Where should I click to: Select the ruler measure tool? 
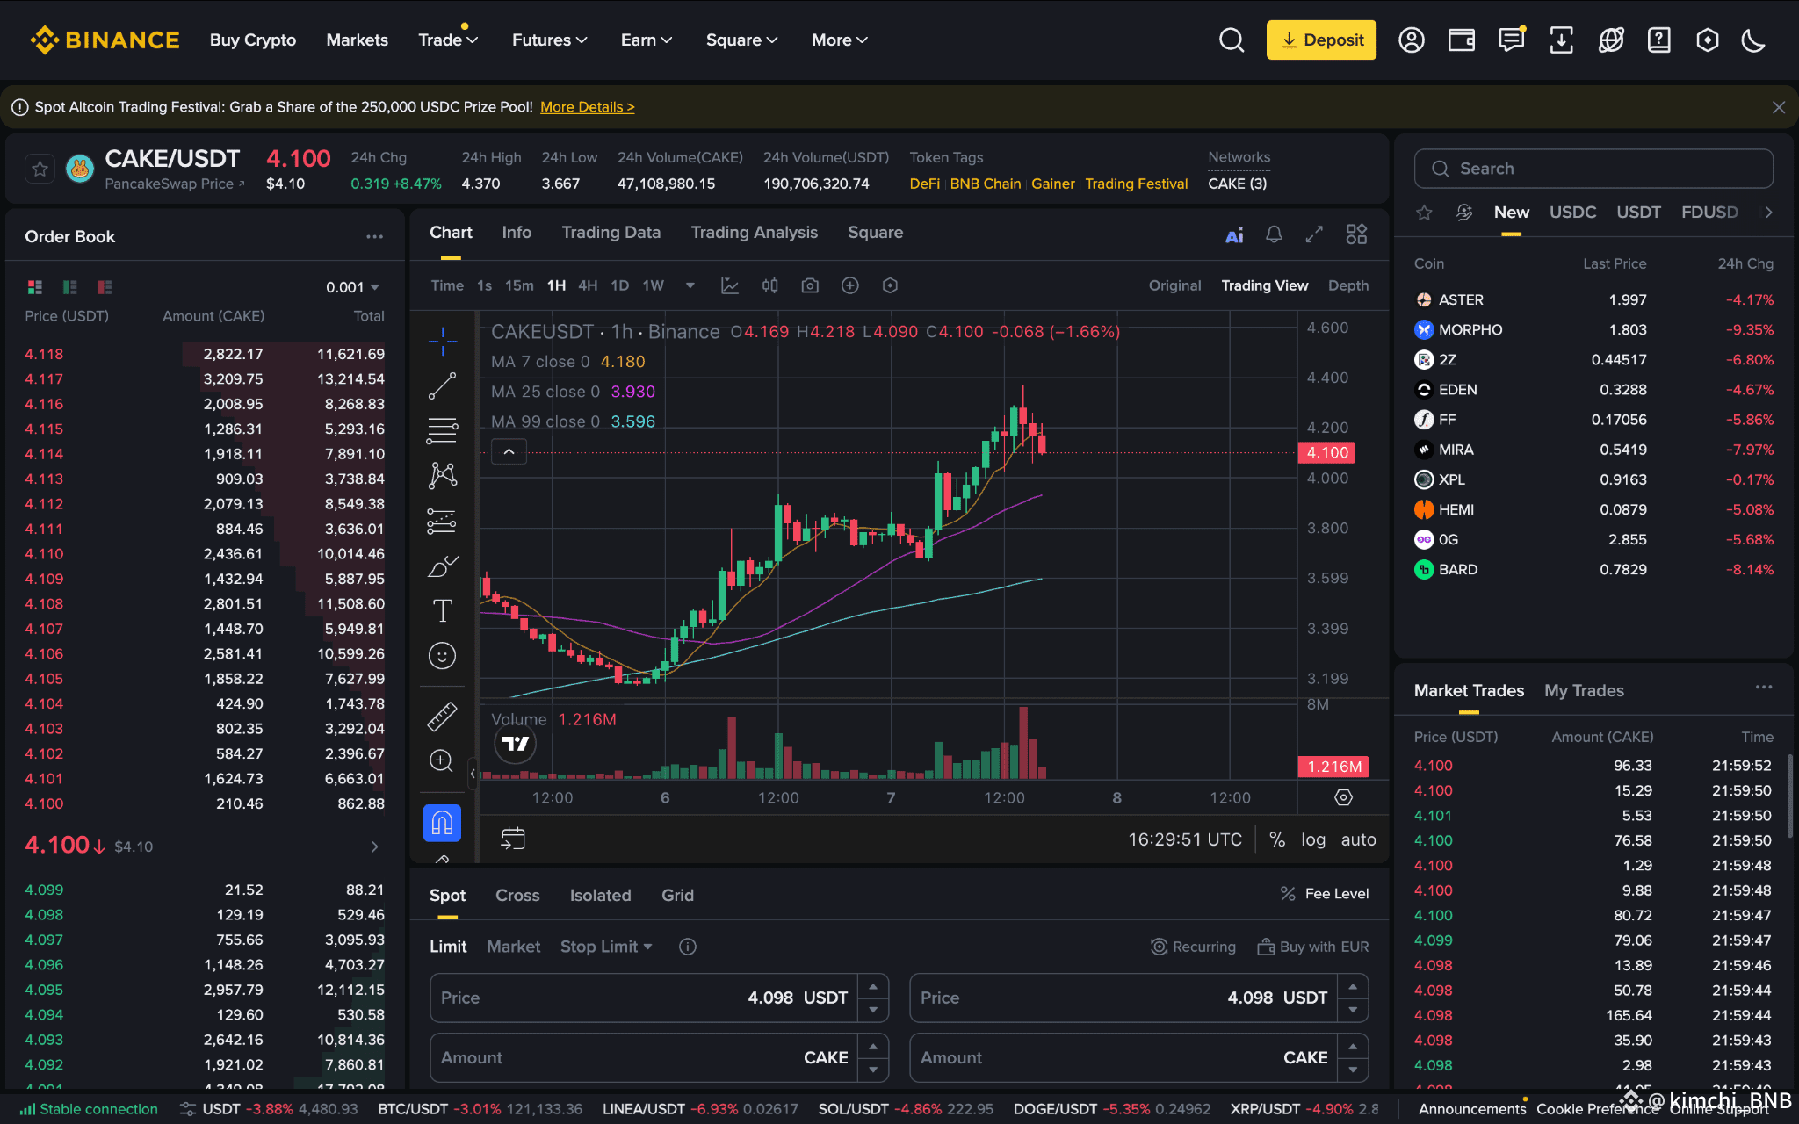(x=442, y=717)
